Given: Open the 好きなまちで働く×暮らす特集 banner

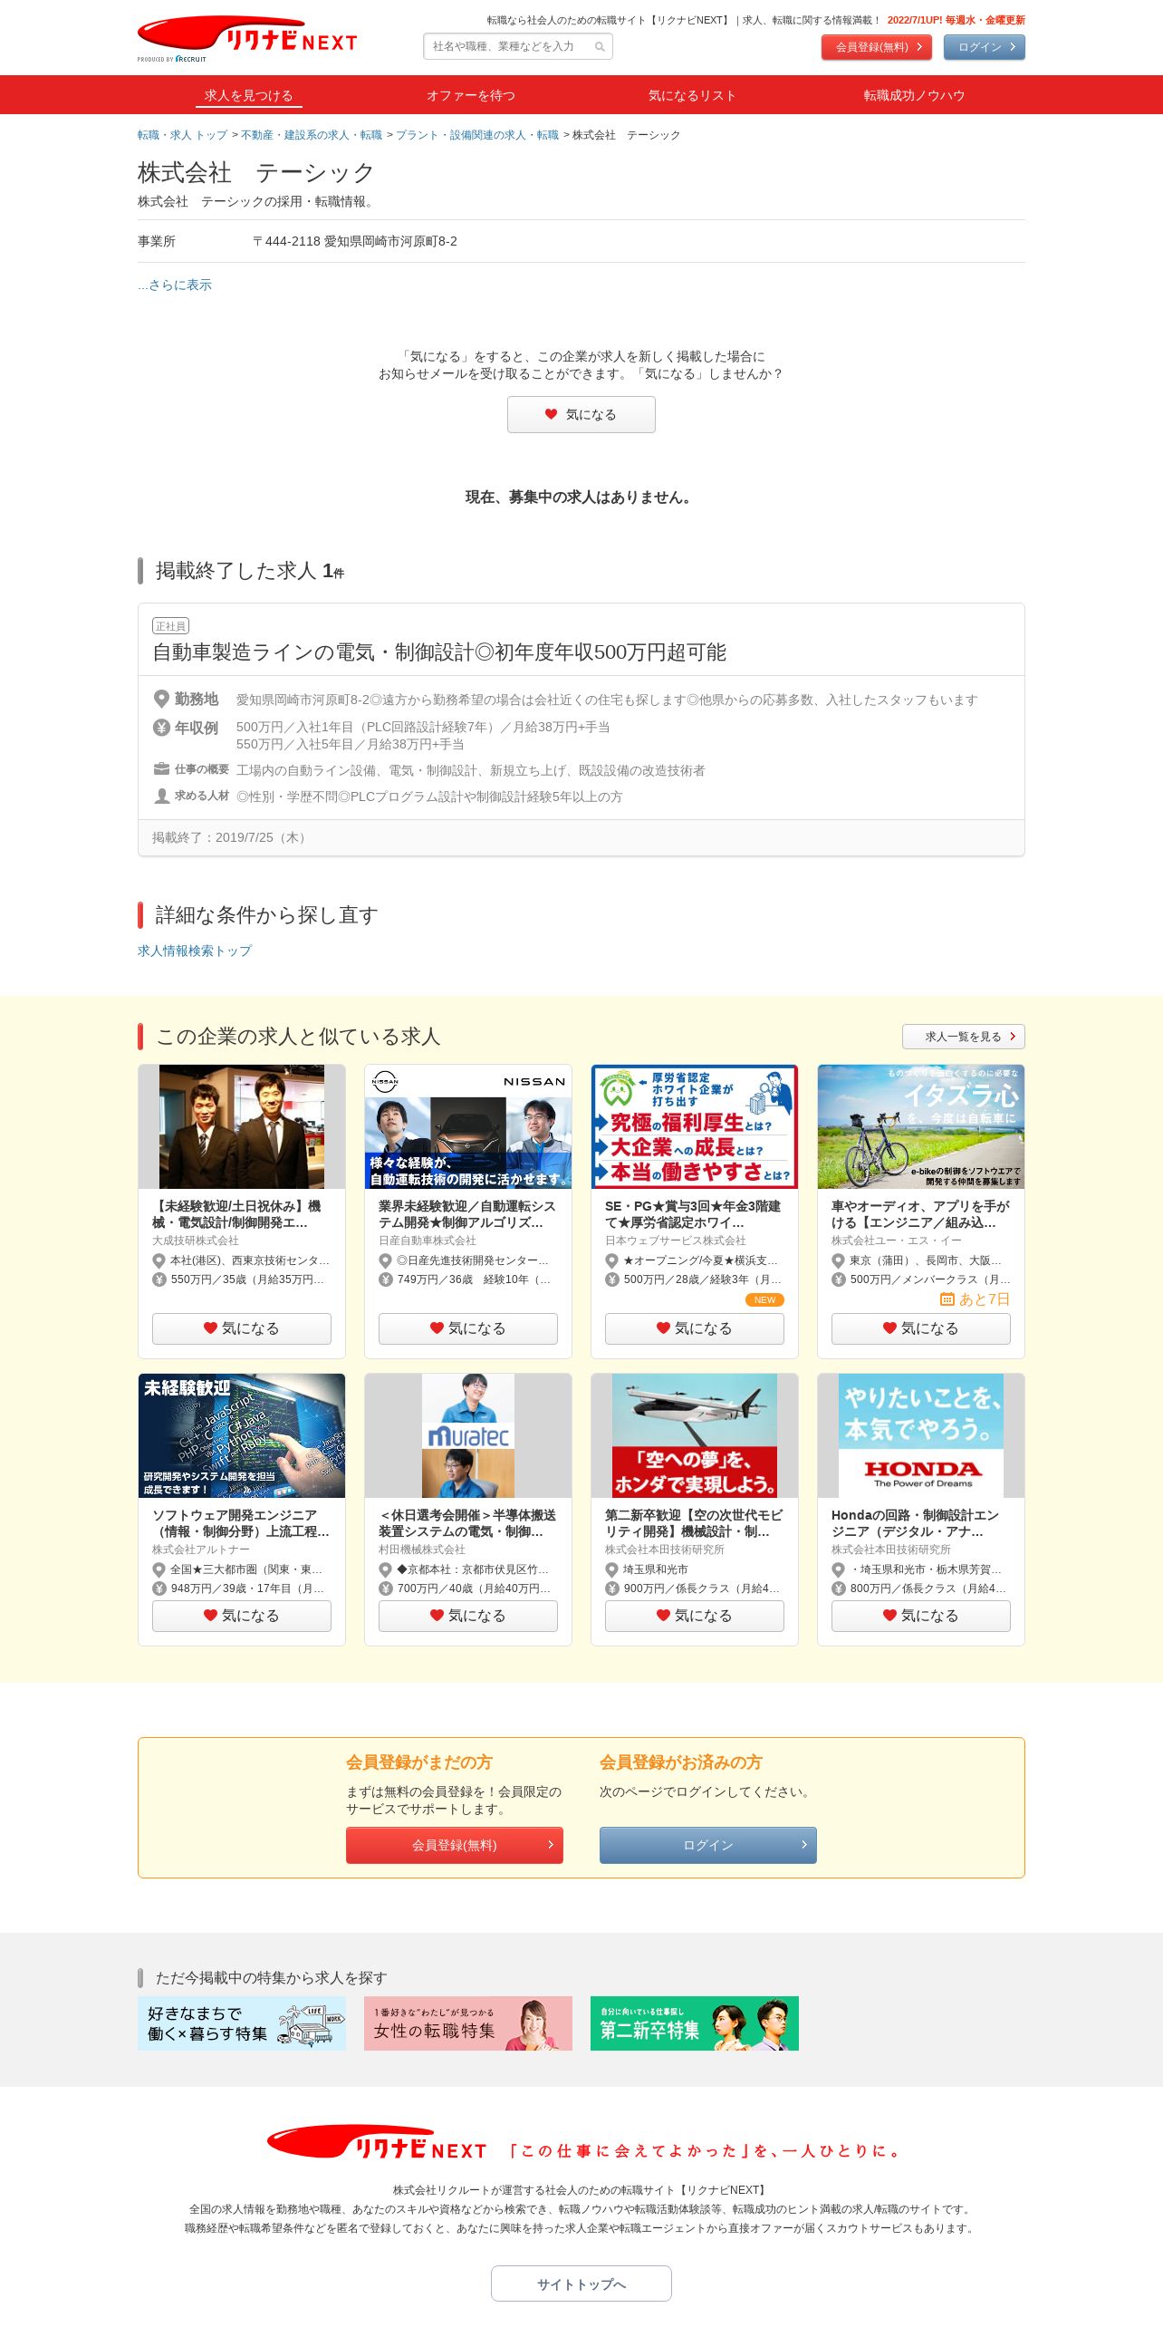Looking at the screenshot, I should (x=242, y=2023).
